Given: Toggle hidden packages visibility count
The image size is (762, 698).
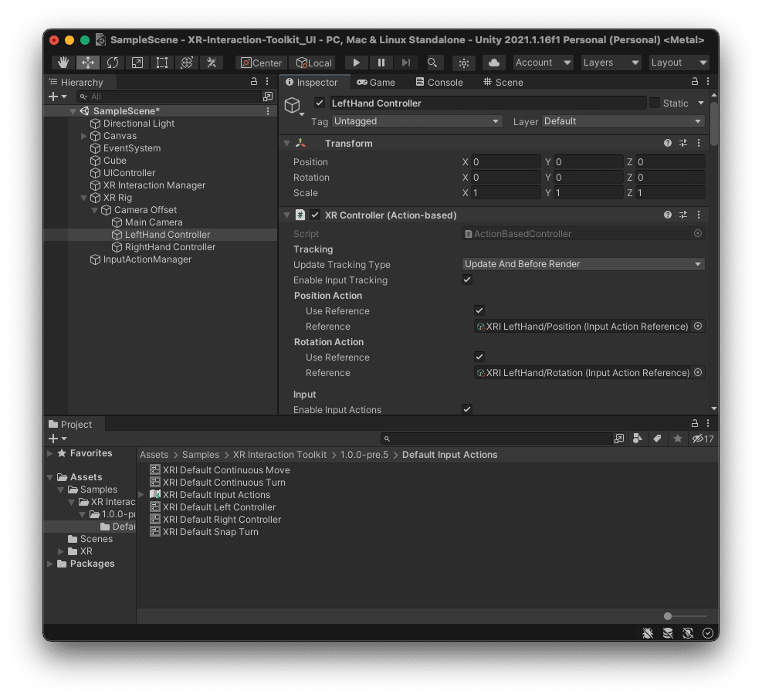Looking at the screenshot, I should pos(703,439).
